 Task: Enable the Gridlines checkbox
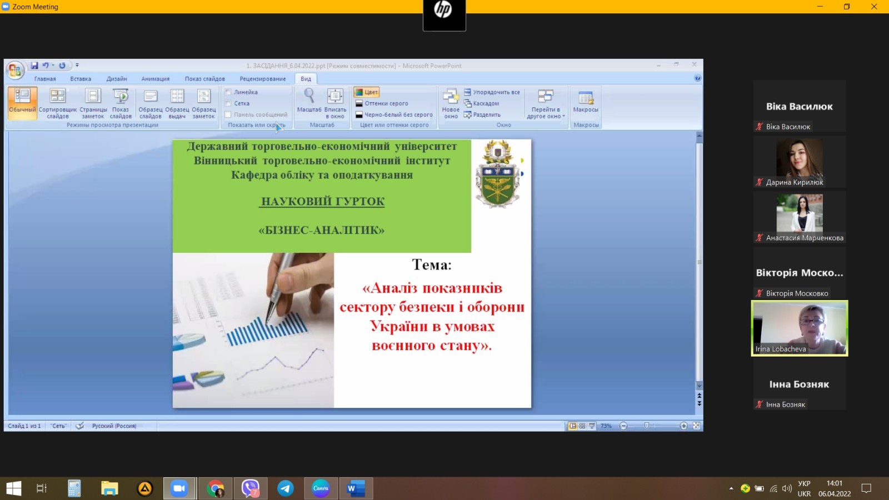[x=228, y=103]
